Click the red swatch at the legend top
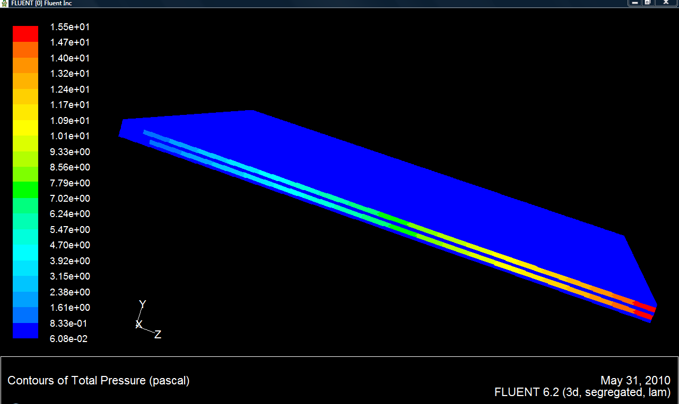Screen dimensions: 679x404 [x=25, y=34]
